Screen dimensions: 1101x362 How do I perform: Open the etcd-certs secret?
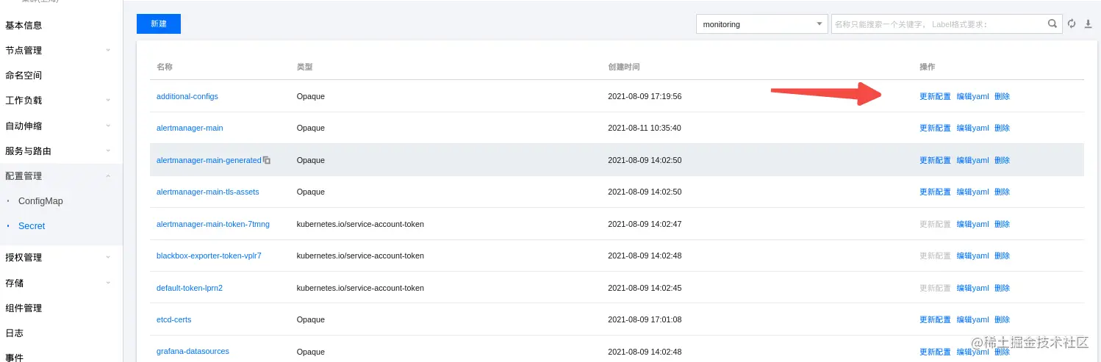pos(174,319)
